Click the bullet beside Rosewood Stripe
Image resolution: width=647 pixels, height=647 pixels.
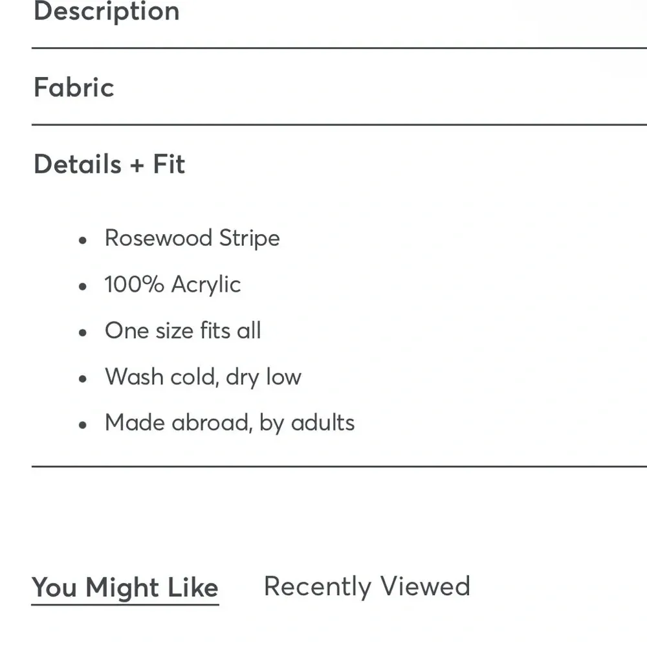[82, 240]
